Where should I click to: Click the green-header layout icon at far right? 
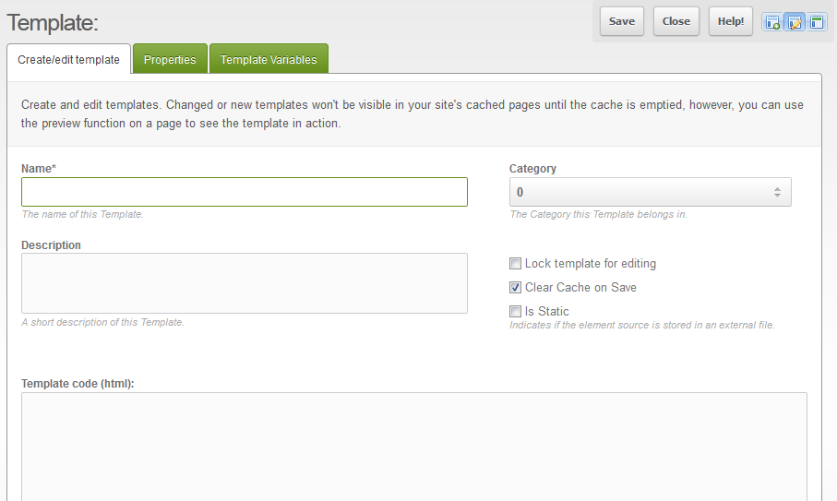pos(817,22)
